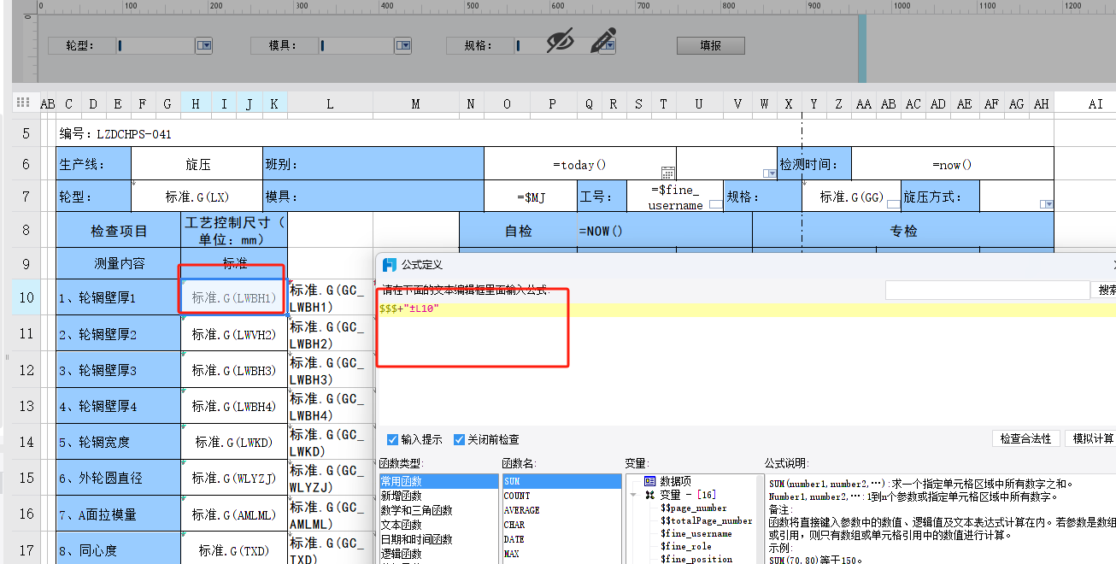Open the 旋压方式 cell dropdown
Image resolution: width=1116 pixels, height=564 pixels.
(1047, 204)
